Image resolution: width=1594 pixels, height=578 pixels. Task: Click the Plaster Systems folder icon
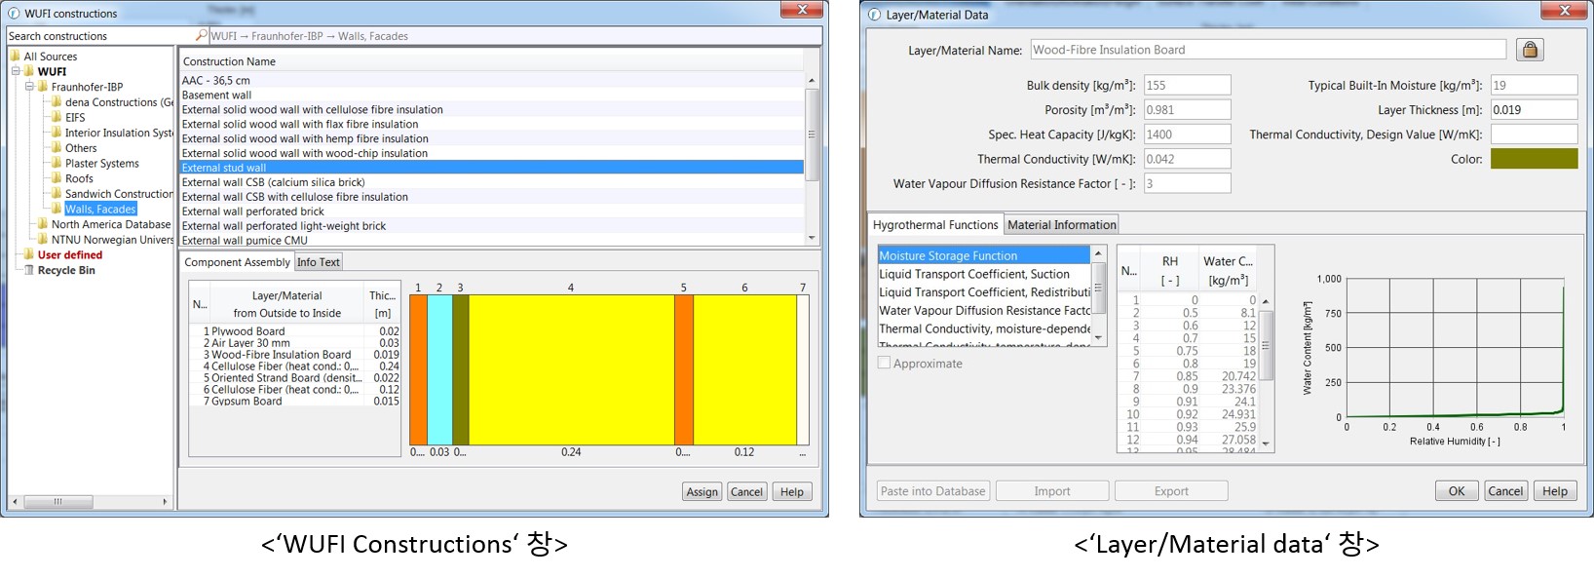57,163
